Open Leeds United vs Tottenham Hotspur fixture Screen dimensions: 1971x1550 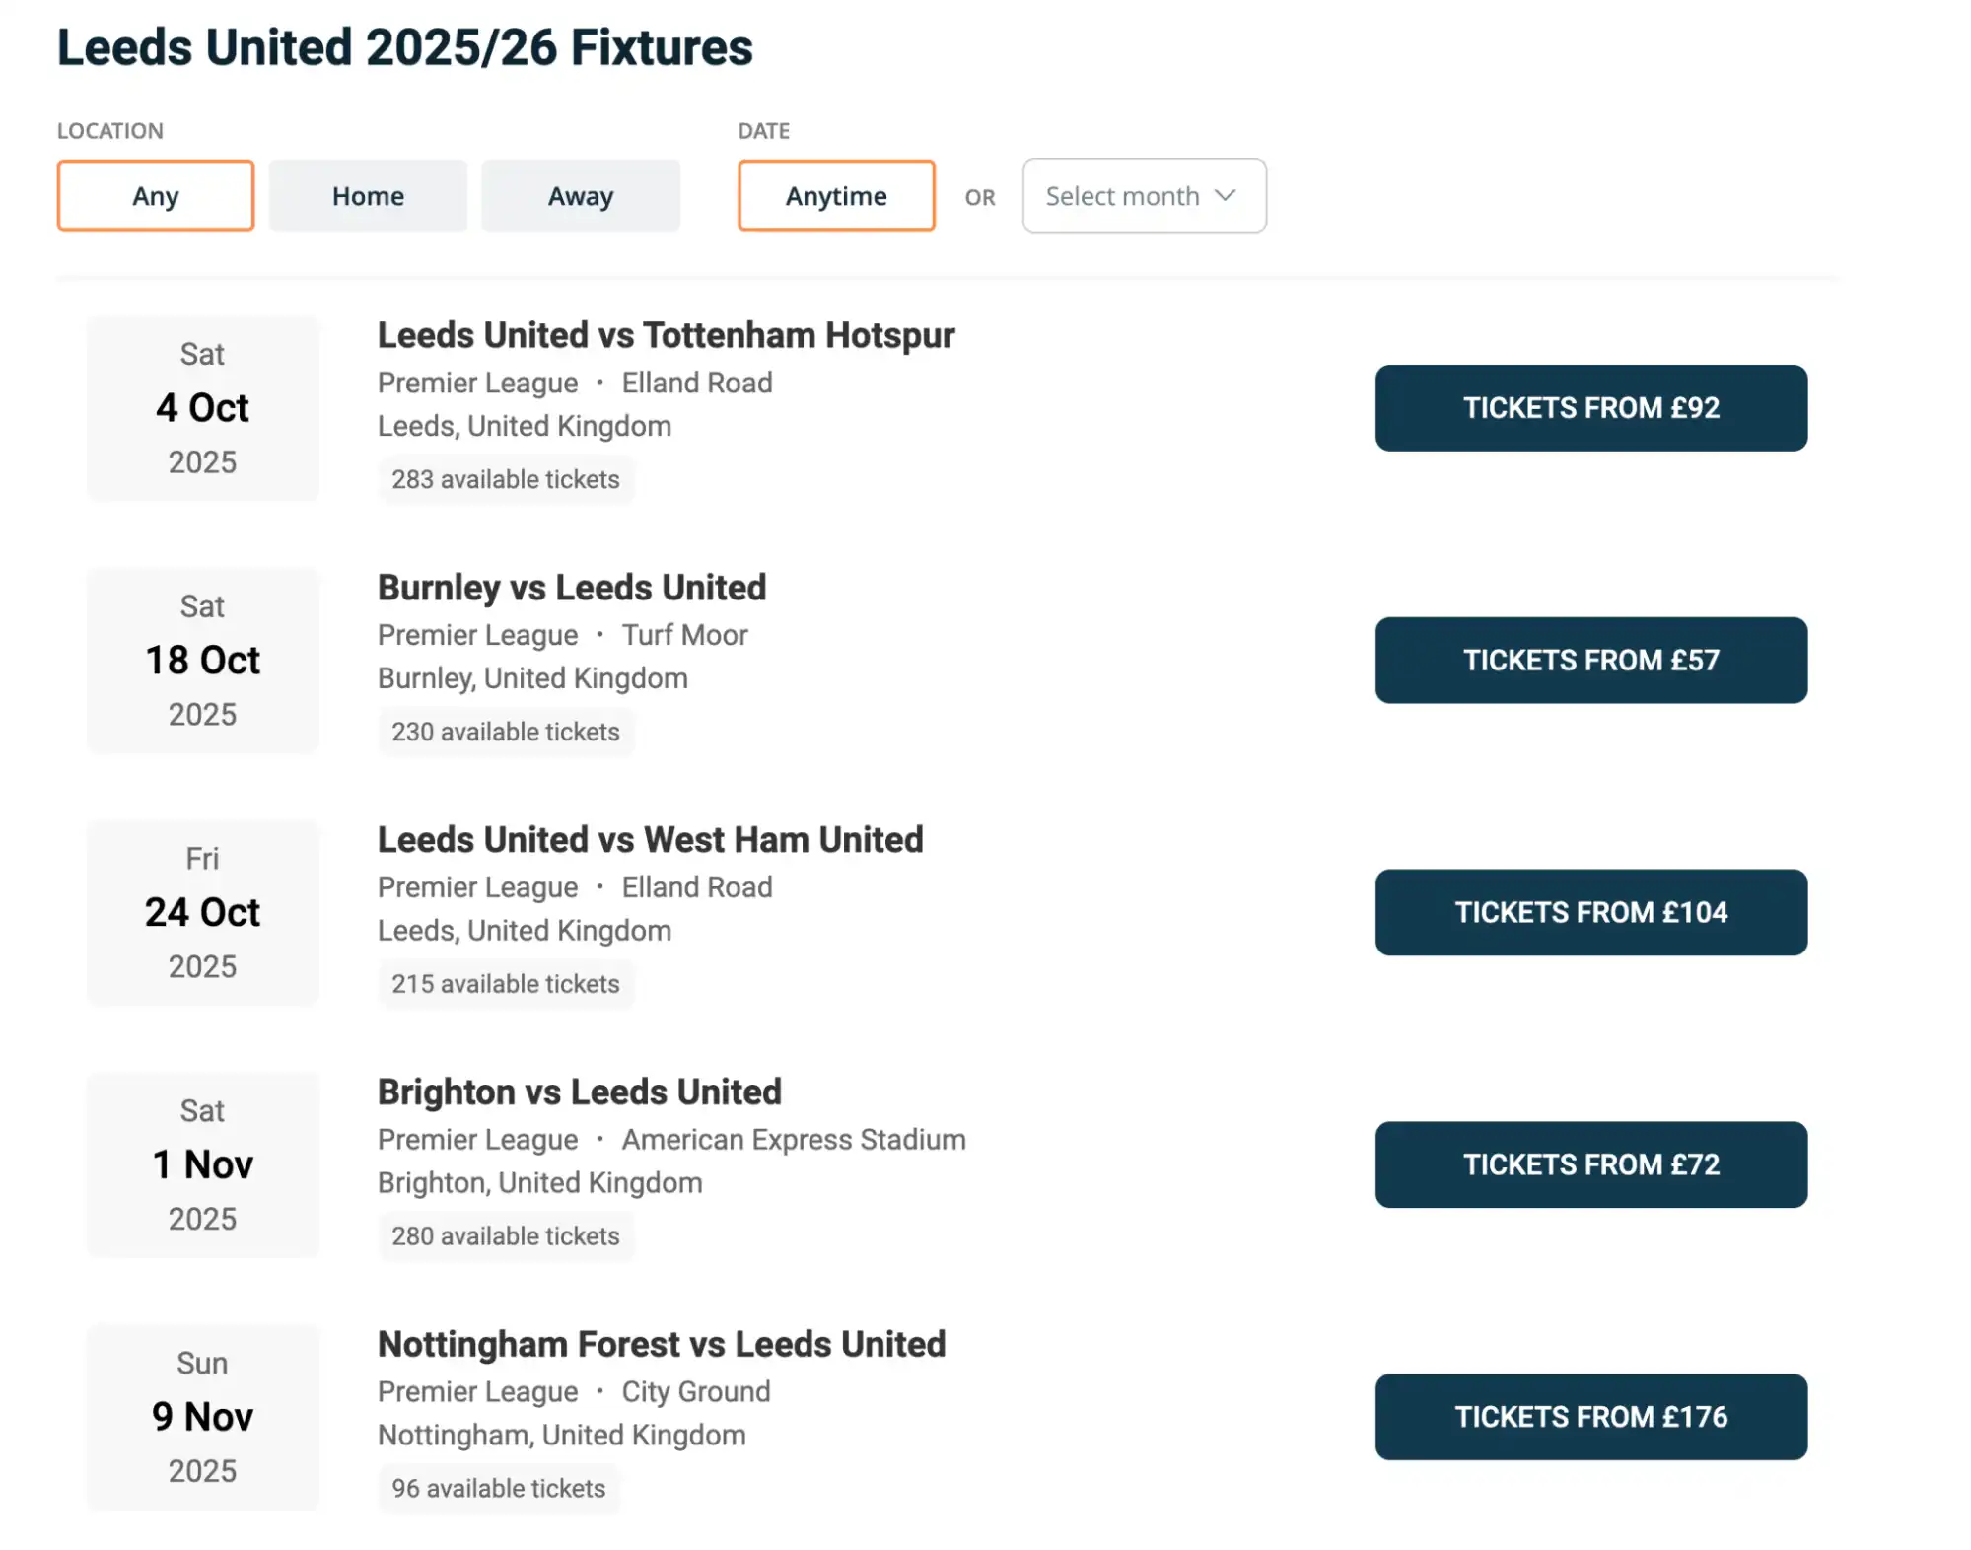(665, 335)
